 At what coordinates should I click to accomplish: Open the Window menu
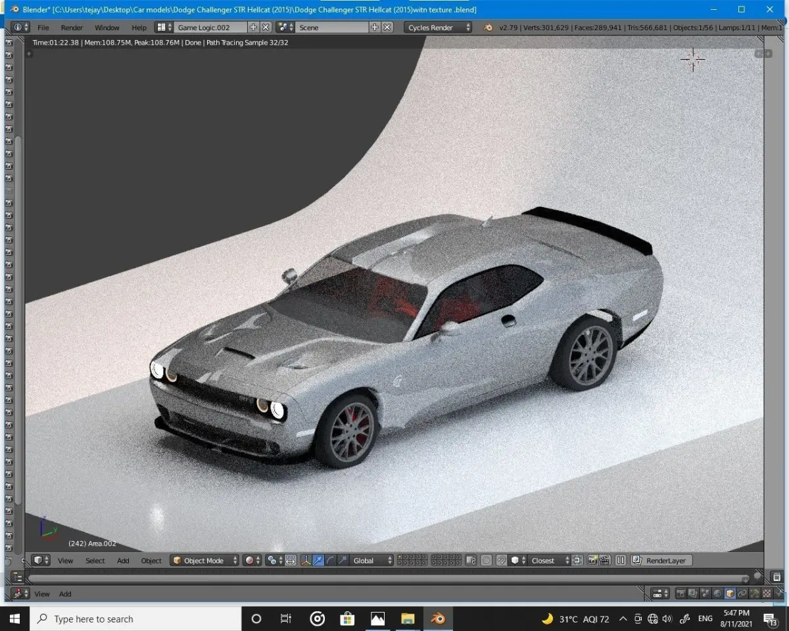[x=107, y=28]
